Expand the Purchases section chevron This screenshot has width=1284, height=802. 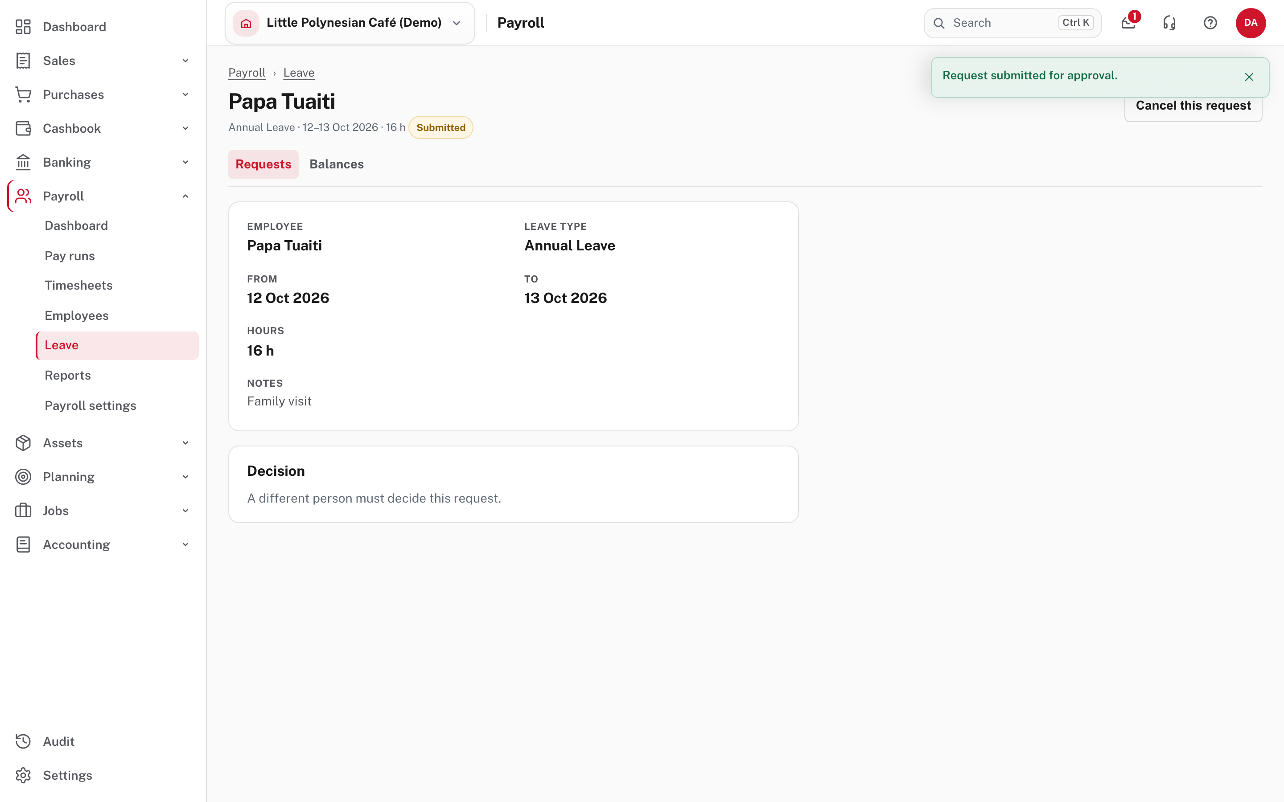tap(185, 94)
